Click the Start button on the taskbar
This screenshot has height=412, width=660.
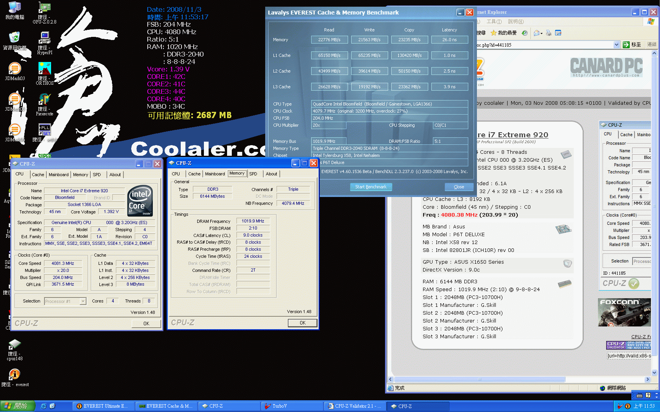(x=18, y=406)
